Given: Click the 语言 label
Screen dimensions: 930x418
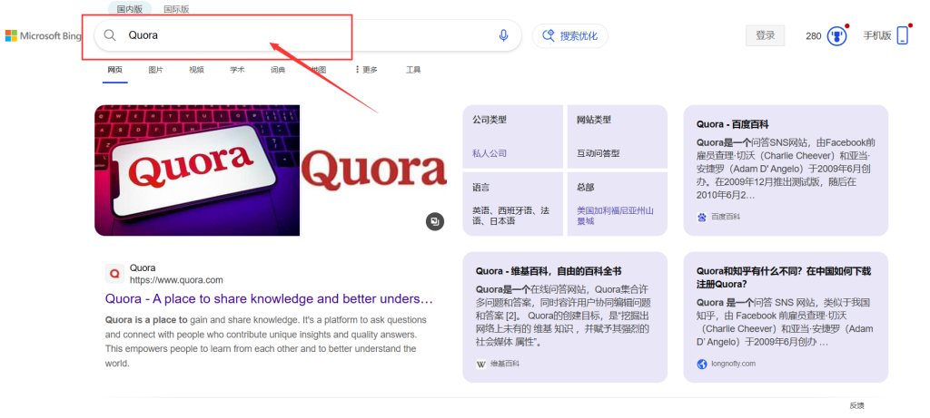Looking at the screenshot, I should [481, 187].
